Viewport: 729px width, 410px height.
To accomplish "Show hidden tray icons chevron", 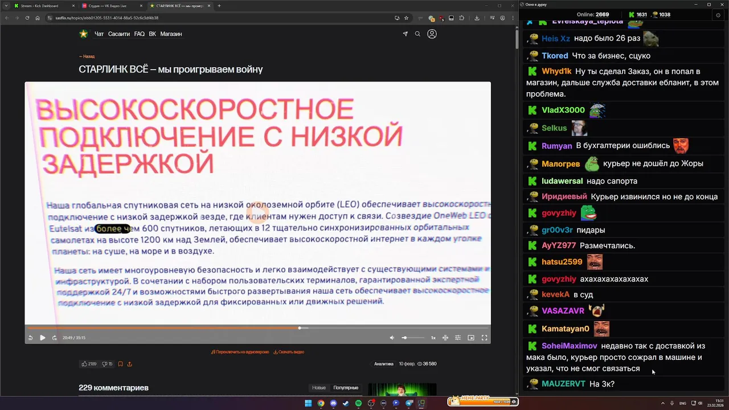I will coord(662,403).
